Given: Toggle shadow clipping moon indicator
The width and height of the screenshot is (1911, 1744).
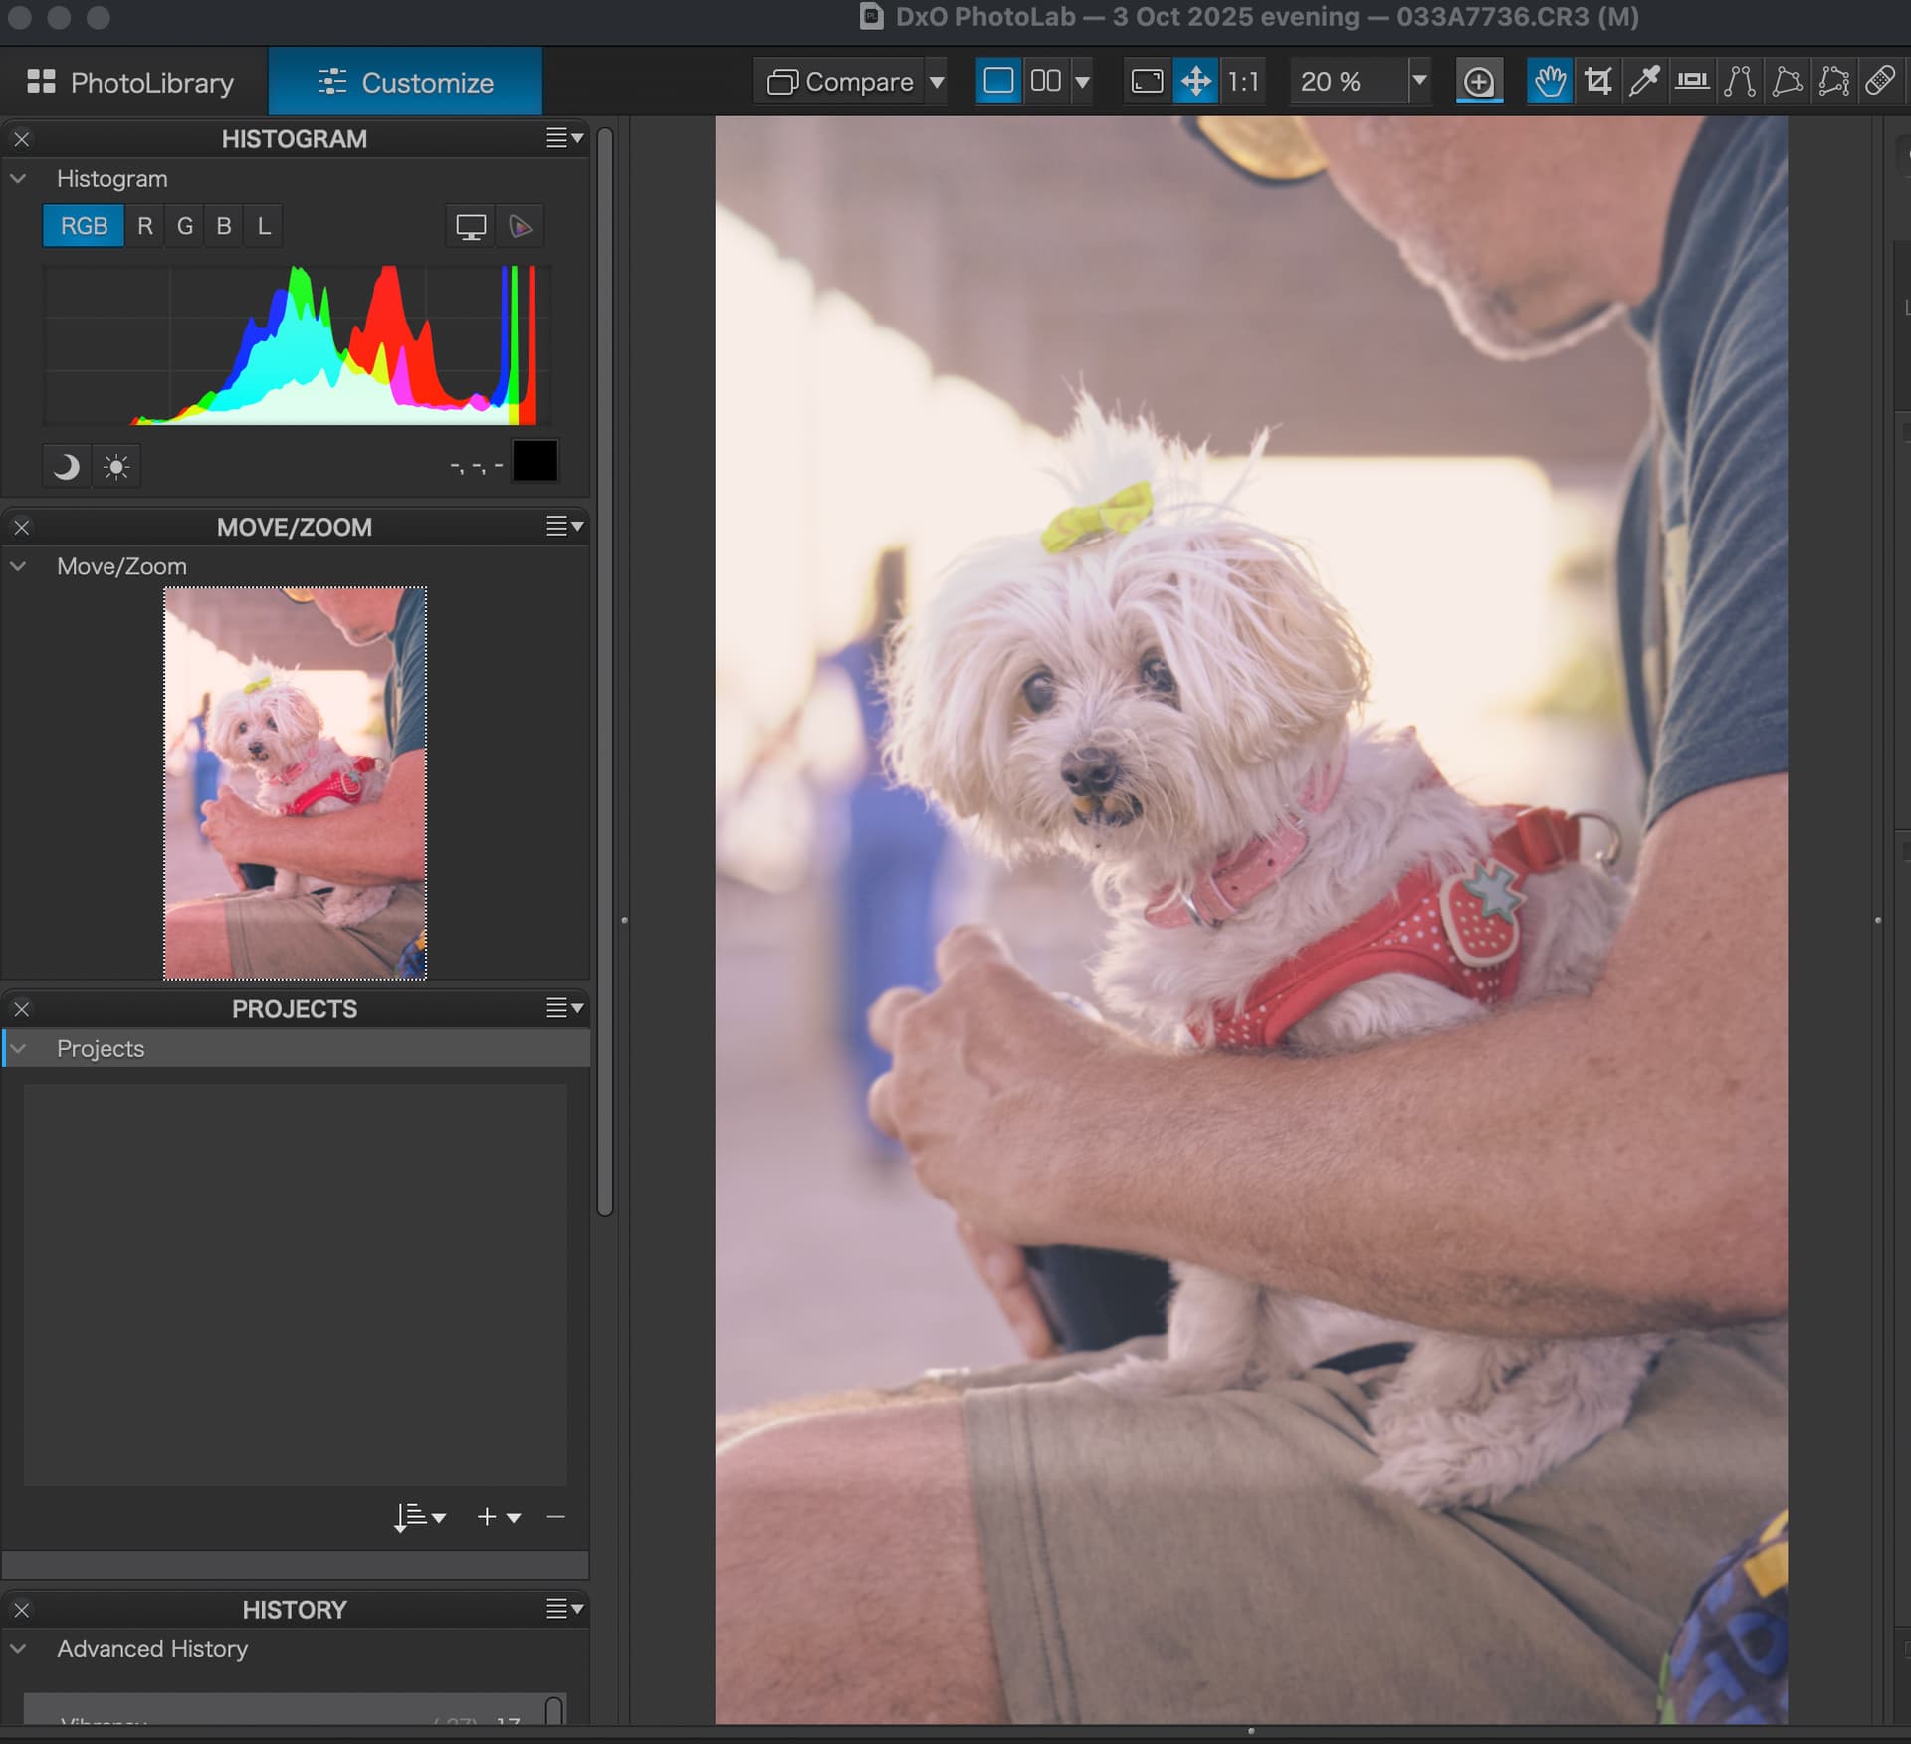Looking at the screenshot, I should coord(66,466).
